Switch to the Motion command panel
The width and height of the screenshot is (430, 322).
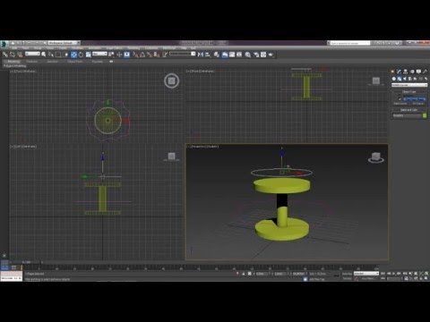(412, 72)
